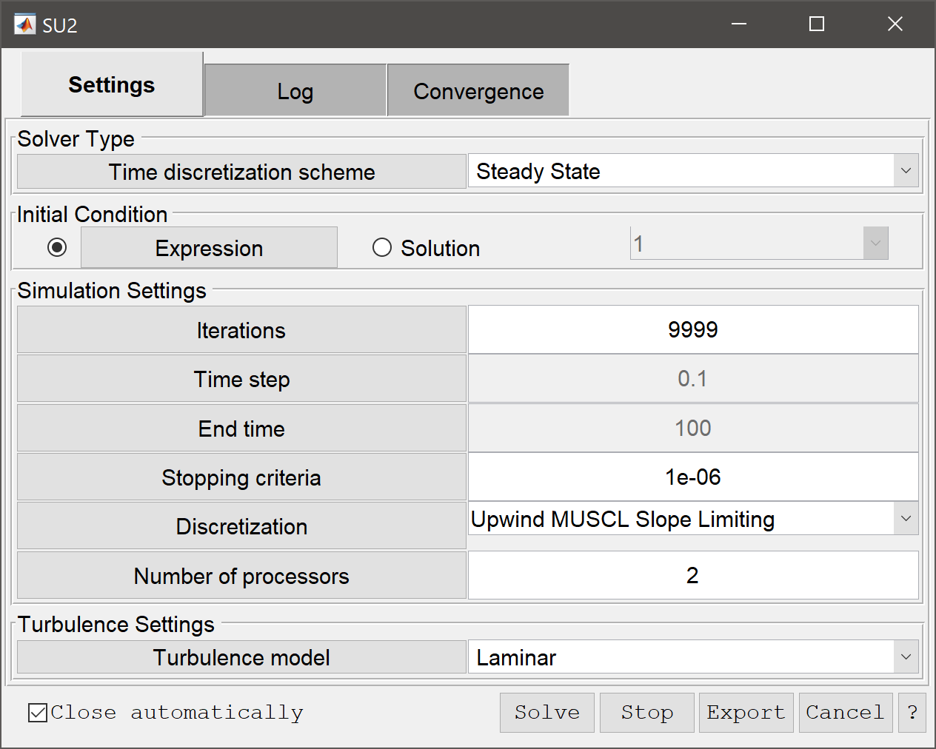Click the Cancel button
This screenshot has width=936, height=749.
tap(846, 713)
